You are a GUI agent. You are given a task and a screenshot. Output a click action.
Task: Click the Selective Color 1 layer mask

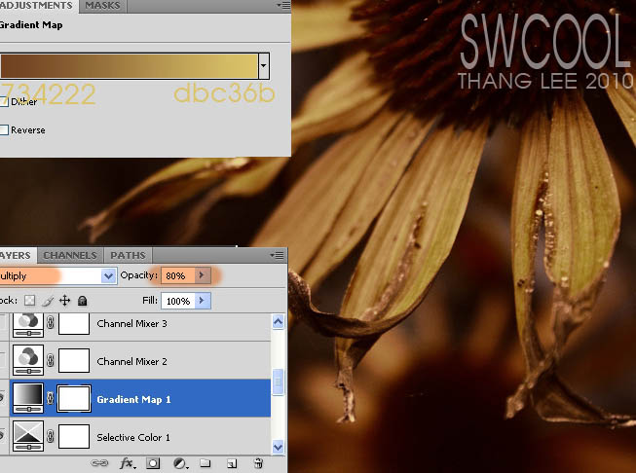coord(74,437)
